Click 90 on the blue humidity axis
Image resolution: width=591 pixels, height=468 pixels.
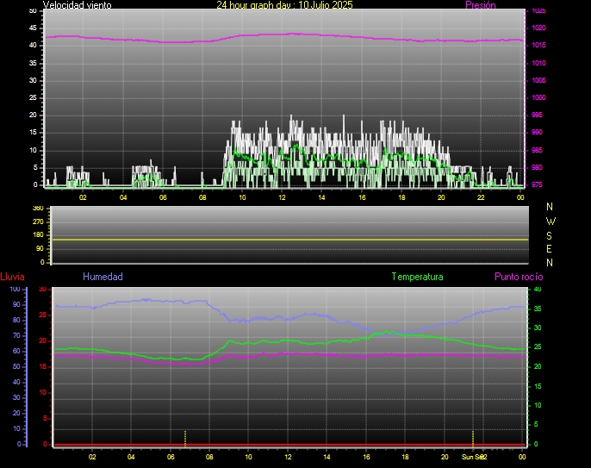point(16,304)
